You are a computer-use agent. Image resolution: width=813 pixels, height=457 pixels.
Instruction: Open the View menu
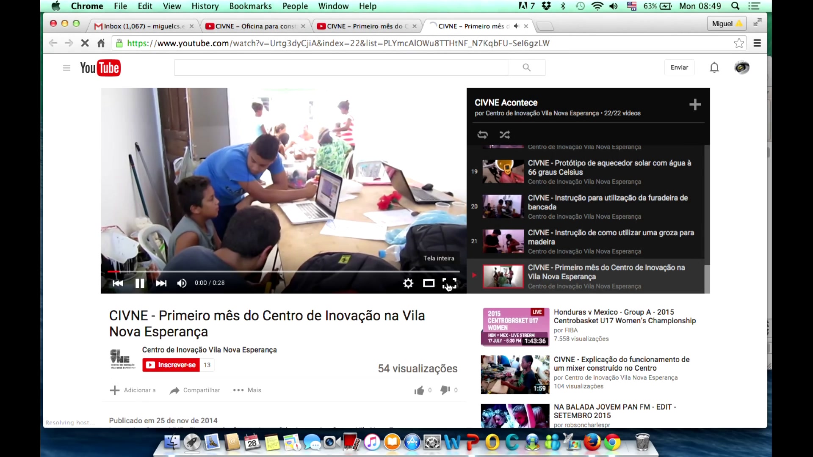(x=172, y=6)
